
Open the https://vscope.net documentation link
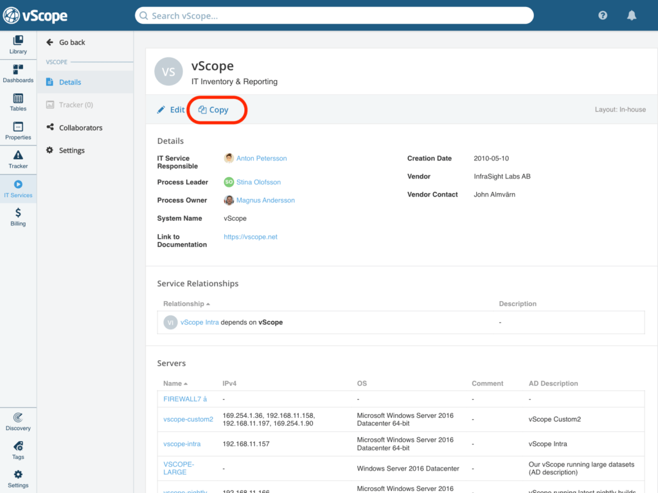pos(250,236)
